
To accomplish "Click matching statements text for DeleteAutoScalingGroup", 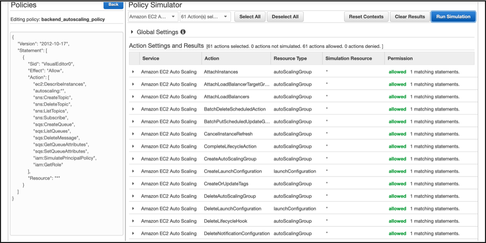I will click(435, 196).
